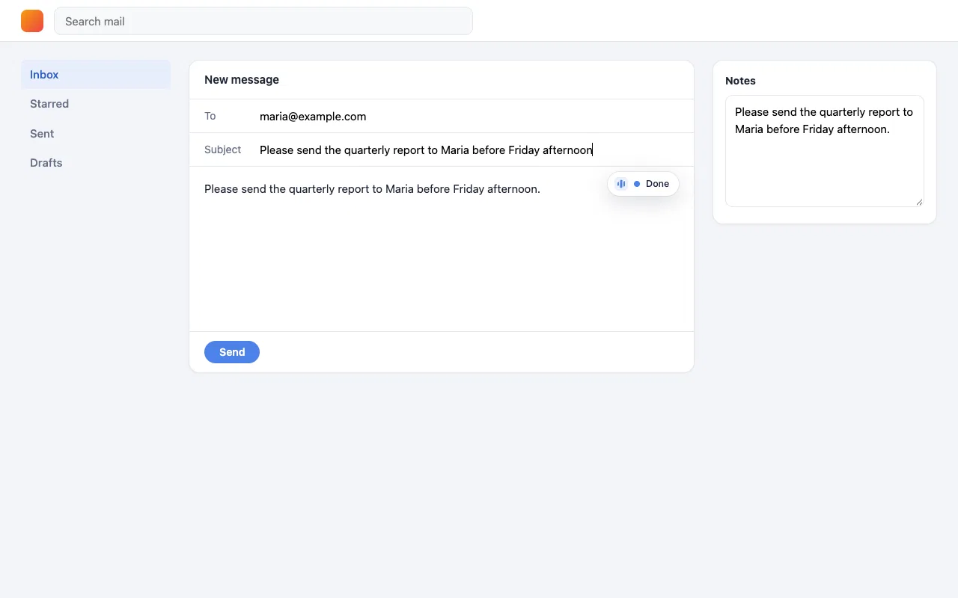The height and width of the screenshot is (598, 958).
Task: Click the dictation waveform icon
Action: tap(621, 184)
